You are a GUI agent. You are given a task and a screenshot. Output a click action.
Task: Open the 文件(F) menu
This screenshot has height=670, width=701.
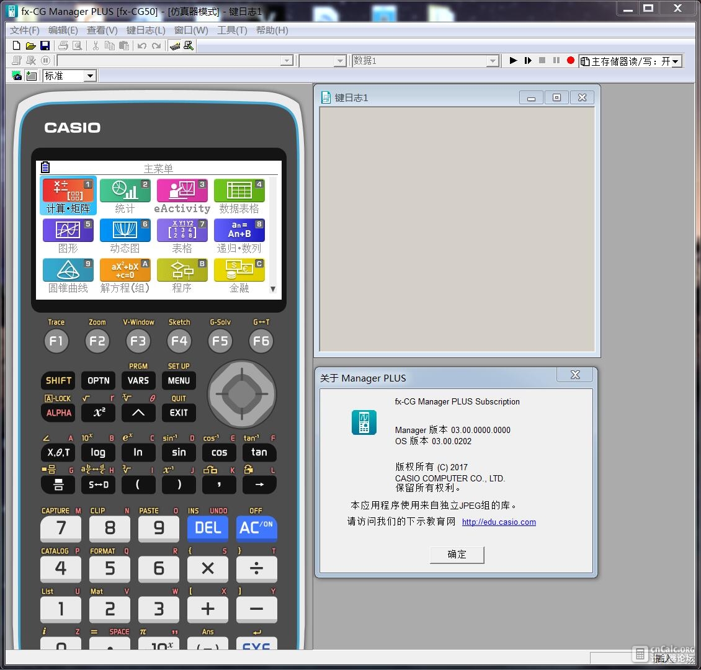pos(25,30)
